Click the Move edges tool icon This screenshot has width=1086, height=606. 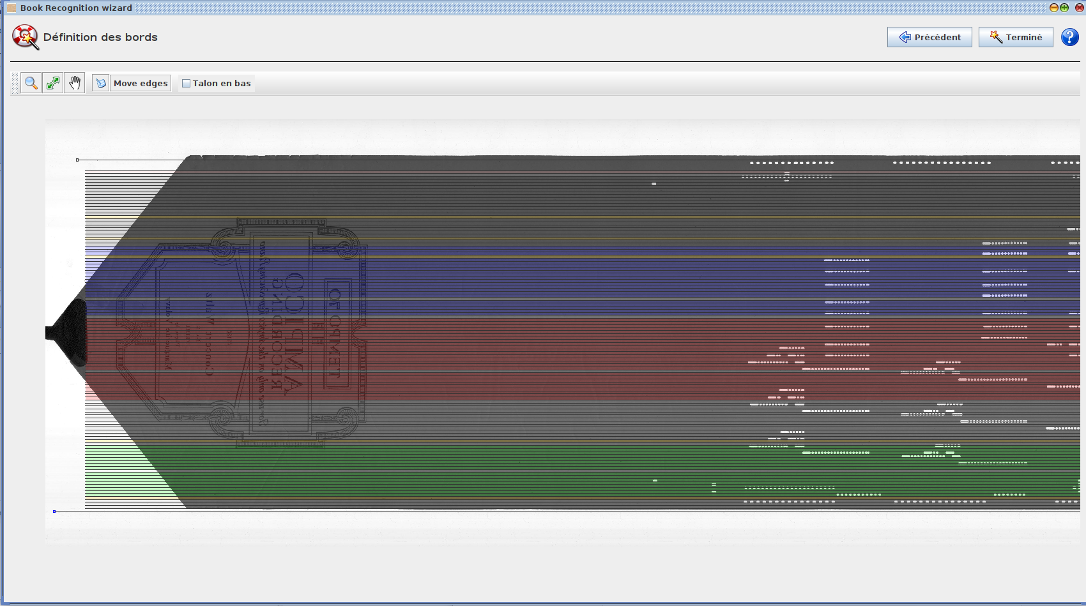tap(100, 83)
